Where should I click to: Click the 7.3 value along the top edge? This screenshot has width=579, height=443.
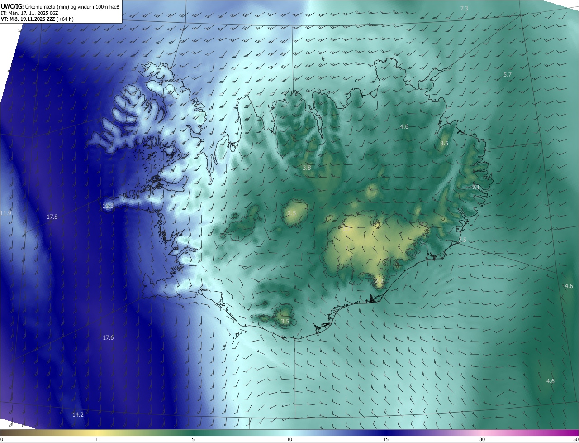point(464,9)
